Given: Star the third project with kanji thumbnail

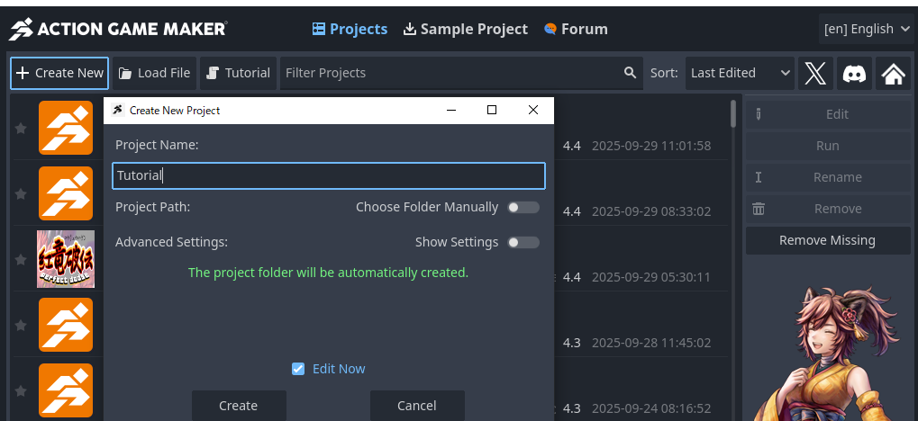Looking at the screenshot, I should (x=21, y=259).
